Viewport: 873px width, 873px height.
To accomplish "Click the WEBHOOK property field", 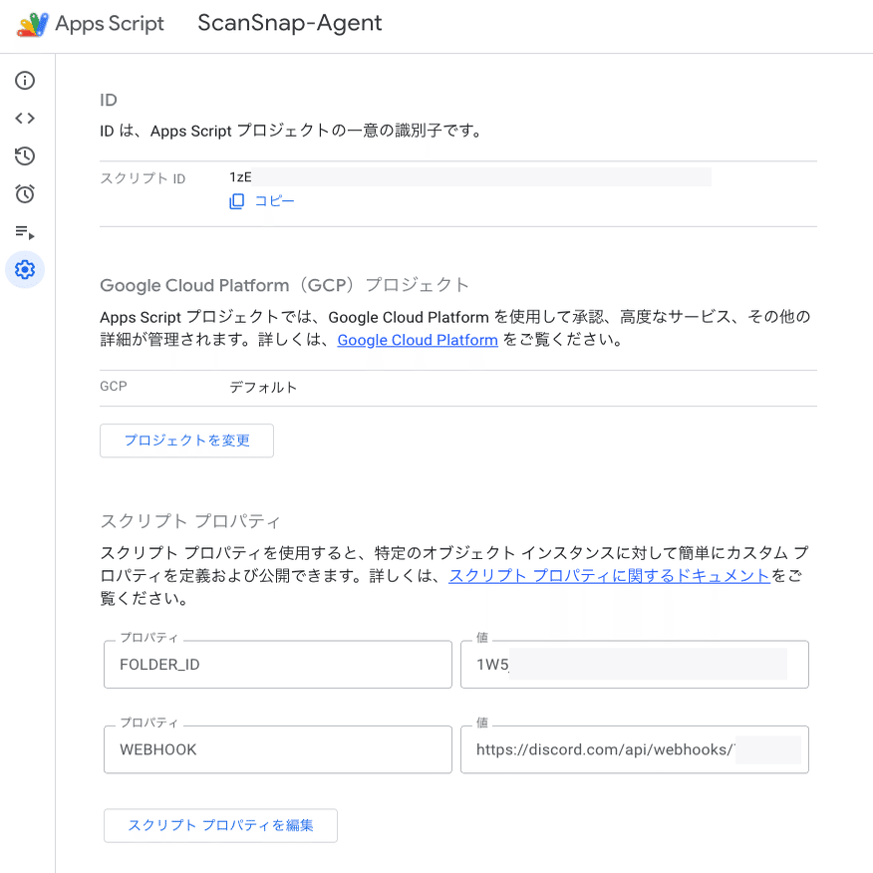I will [278, 749].
